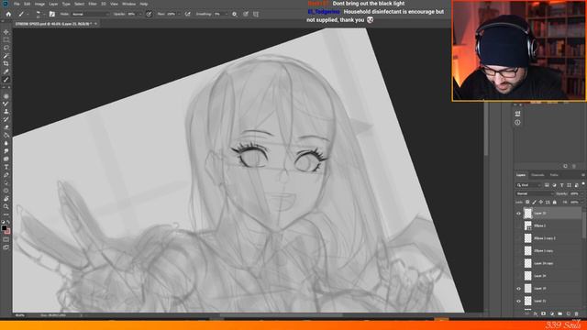Image resolution: width=587 pixels, height=330 pixels.
Task: Change the screen mode icon
Action: click(6, 247)
